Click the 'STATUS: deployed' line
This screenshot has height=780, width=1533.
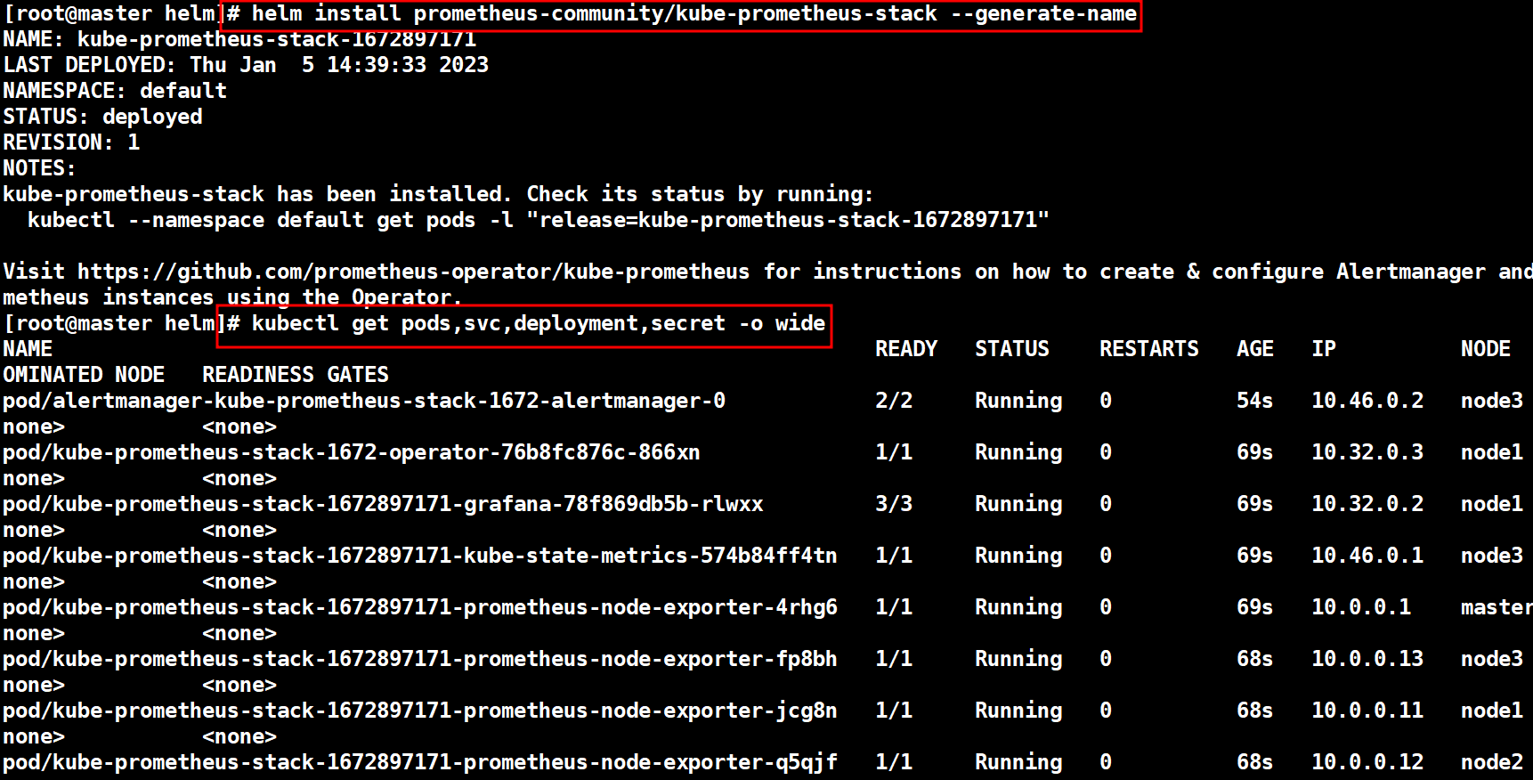pyautogui.click(x=102, y=117)
